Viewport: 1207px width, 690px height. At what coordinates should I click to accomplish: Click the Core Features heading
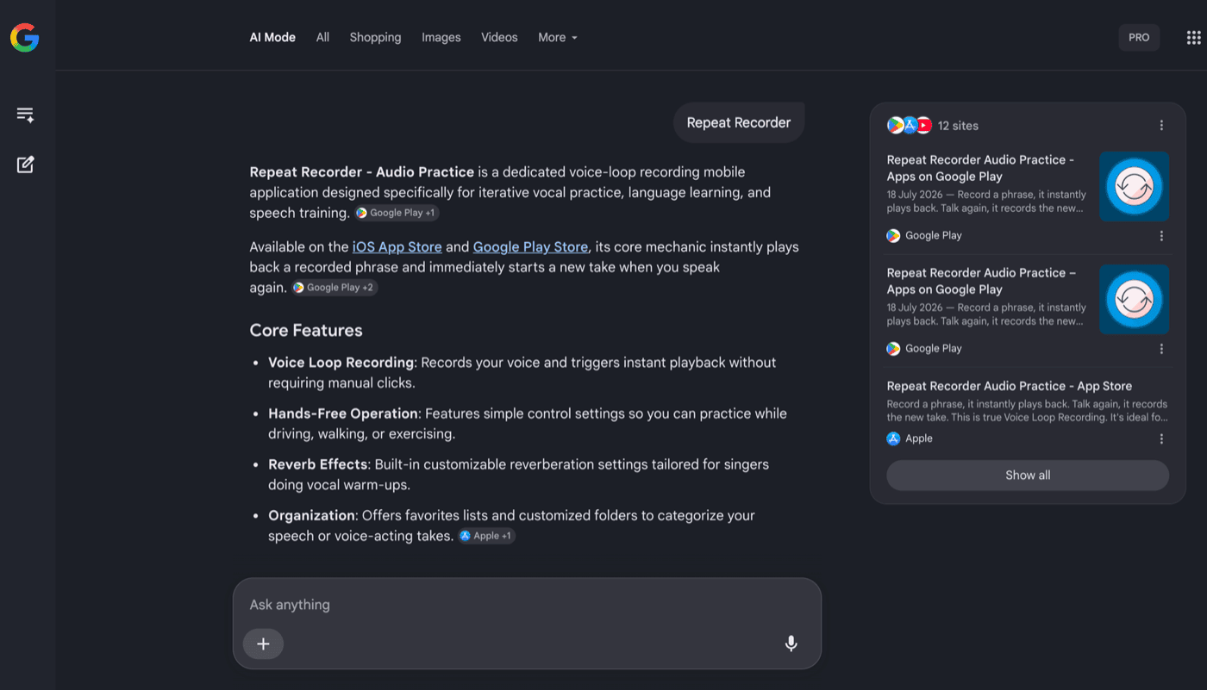[x=306, y=331]
